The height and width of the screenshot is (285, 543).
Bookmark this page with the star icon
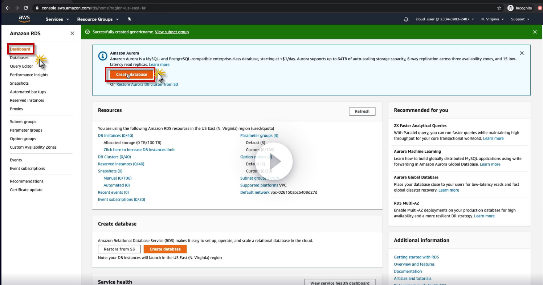(x=499, y=8)
